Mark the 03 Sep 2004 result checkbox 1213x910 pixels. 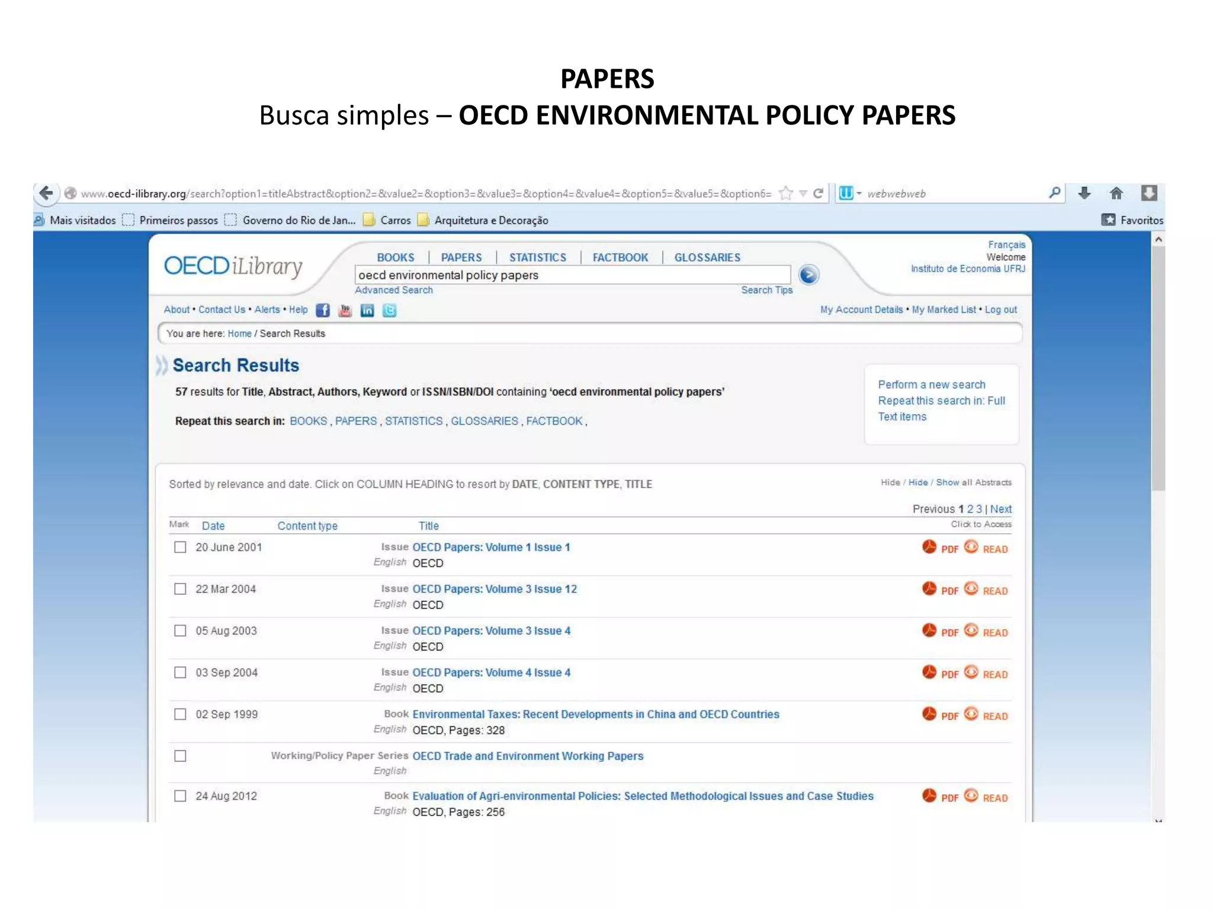coord(180,672)
